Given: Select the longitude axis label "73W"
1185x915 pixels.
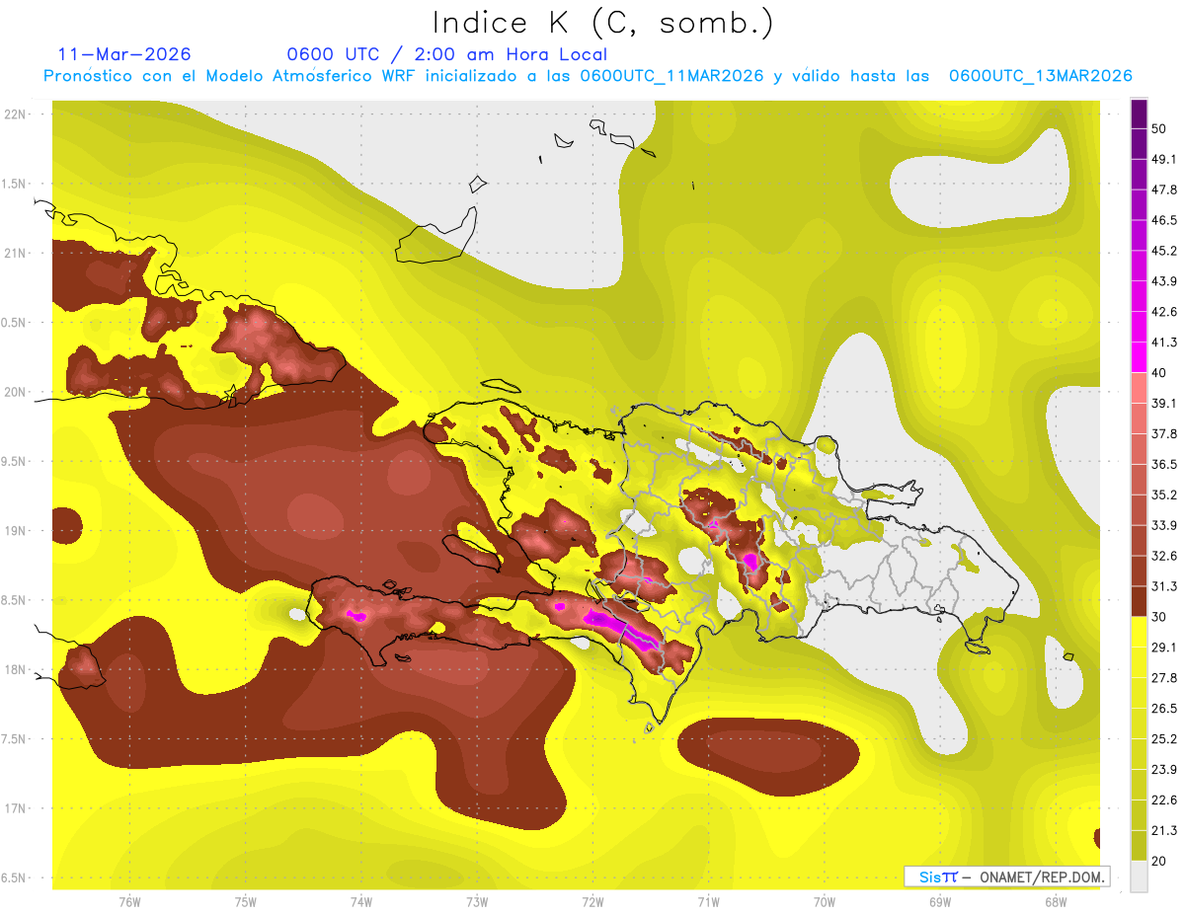Looking at the screenshot, I should click(477, 902).
